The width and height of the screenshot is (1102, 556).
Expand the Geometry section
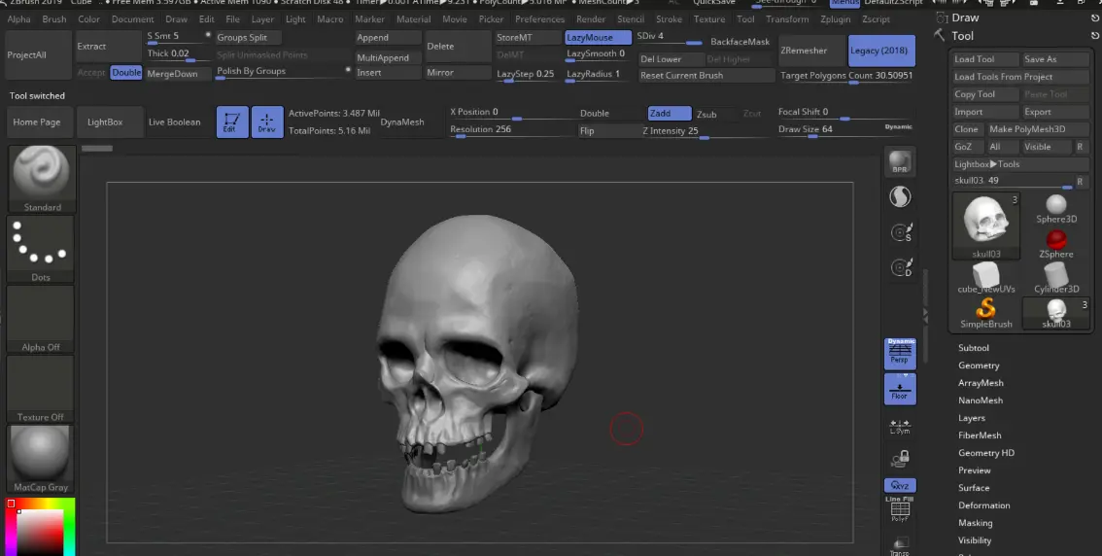[x=979, y=365]
